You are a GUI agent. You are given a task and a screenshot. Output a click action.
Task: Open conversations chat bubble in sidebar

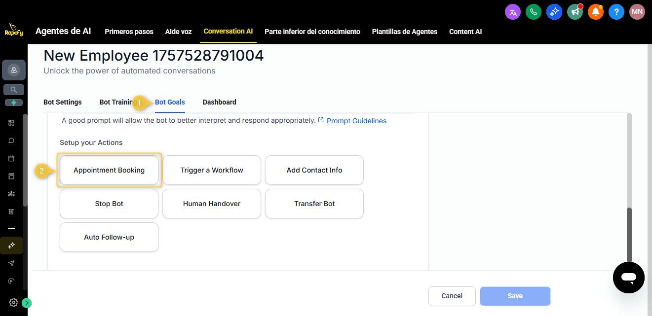(x=11, y=140)
